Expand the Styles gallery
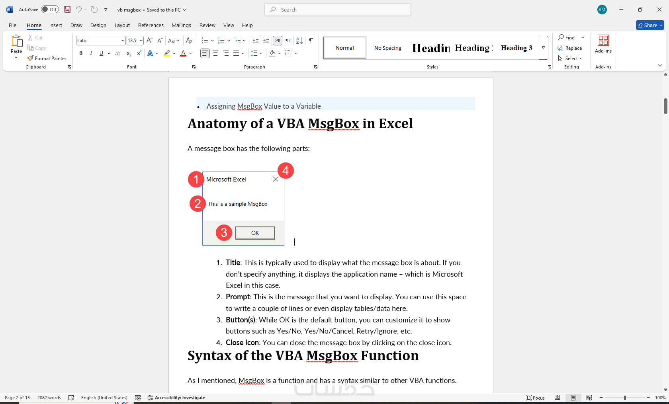 (x=543, y=48)
